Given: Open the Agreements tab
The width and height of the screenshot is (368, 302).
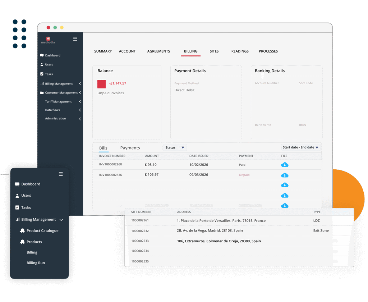Looking at the screenshot, I should coord(158,51).
